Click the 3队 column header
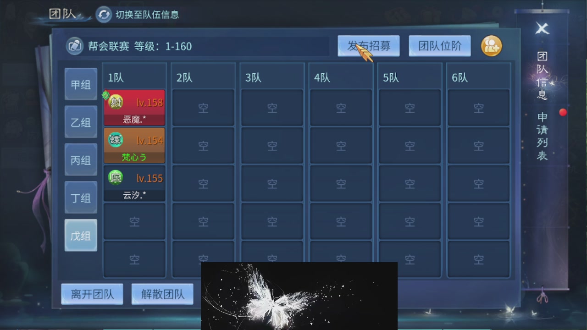The width and height of the screenshot is (587, 330). [x=253, y=78]
